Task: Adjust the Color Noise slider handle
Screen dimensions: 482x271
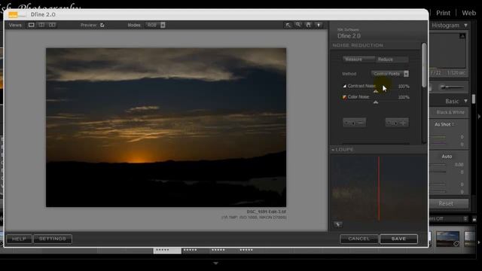Action: (x=376, y=102)
